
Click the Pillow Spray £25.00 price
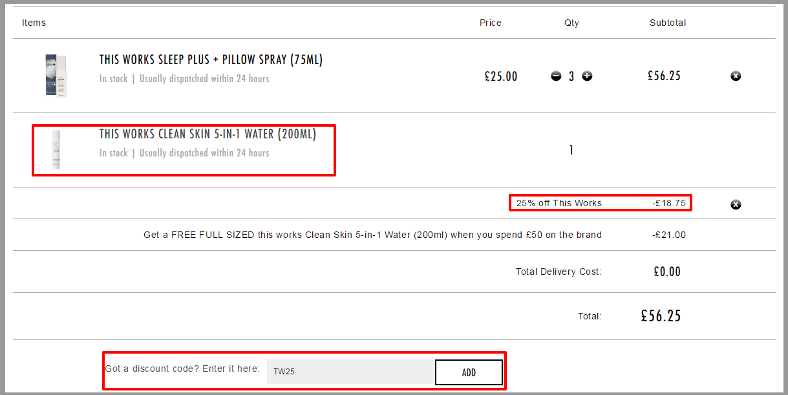pyautogui.click(x=501, y=76)
